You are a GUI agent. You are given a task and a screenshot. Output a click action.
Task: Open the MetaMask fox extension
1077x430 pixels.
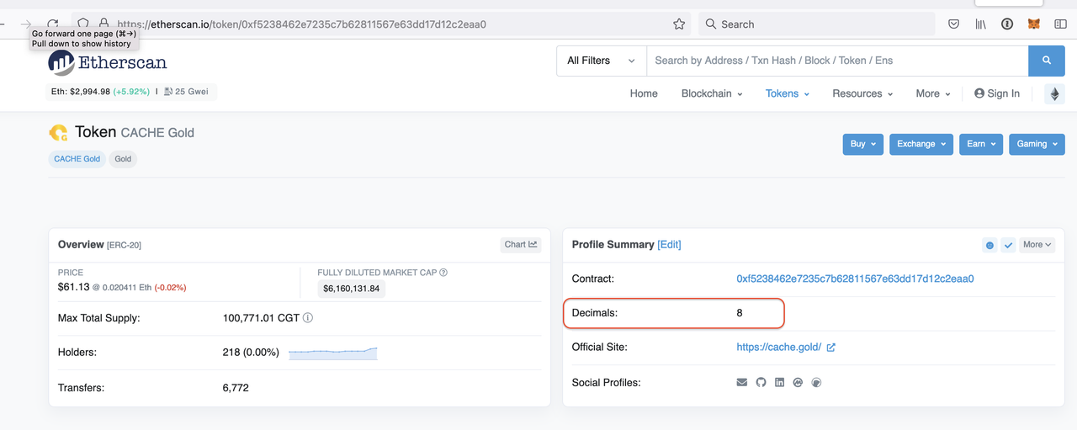[x=1034, y=24]
